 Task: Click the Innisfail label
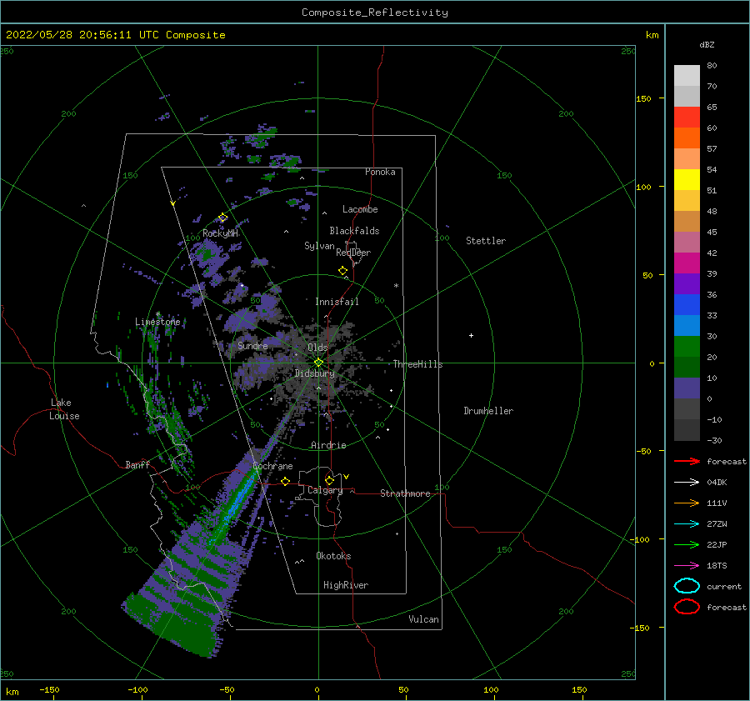coord(337,302)
